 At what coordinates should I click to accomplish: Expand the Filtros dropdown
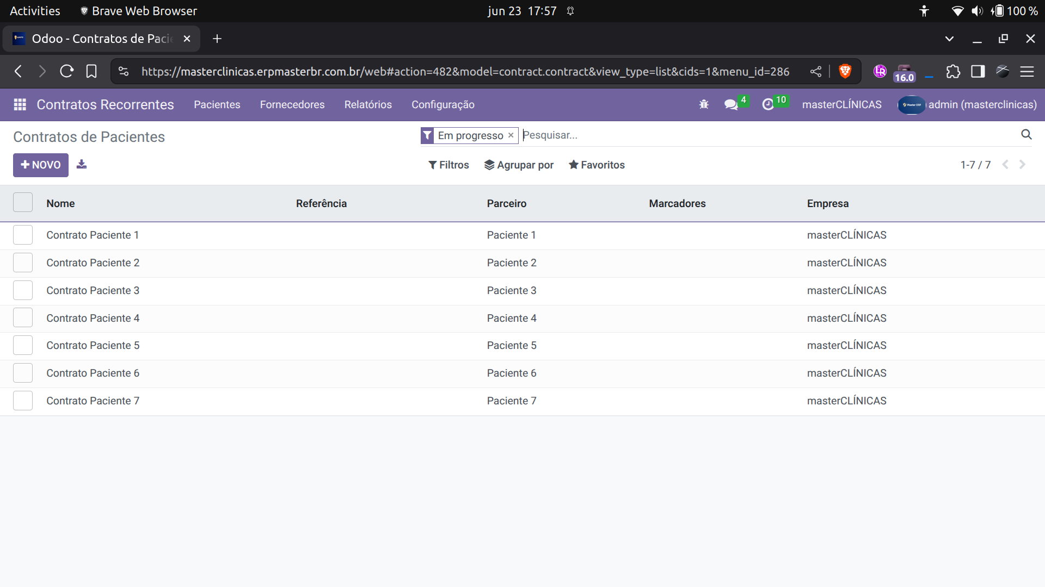coord(448,165)
